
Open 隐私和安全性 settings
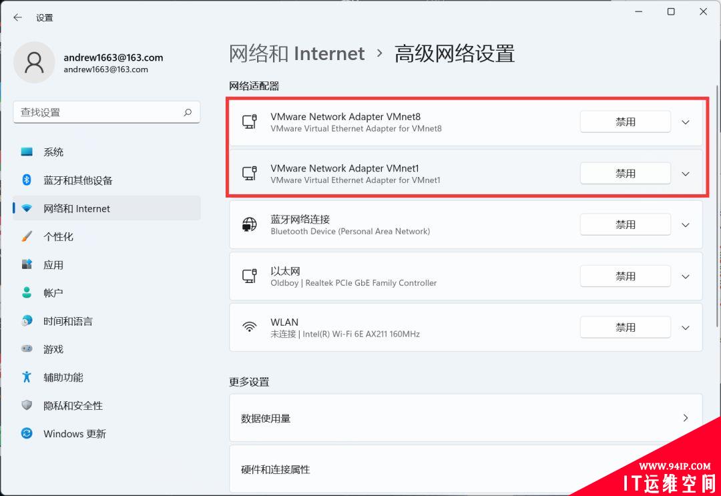tap(107, 405)
